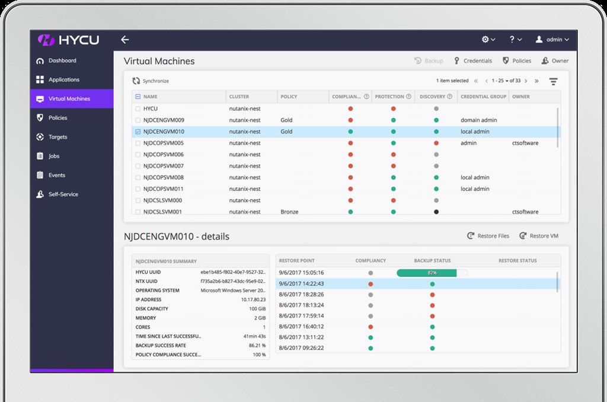Image resolution: width=607 pixels, height=402 pixels.
Task: Click the back arrow in the header
Action: [124, 39]
